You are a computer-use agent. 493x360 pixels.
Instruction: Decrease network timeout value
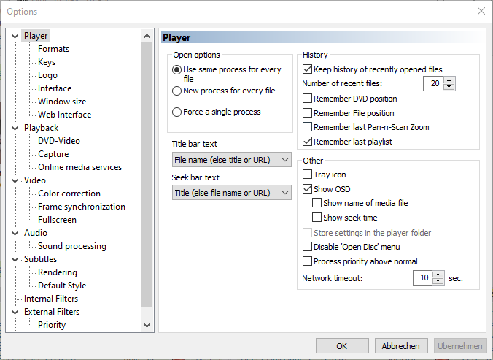pos(438,281)
